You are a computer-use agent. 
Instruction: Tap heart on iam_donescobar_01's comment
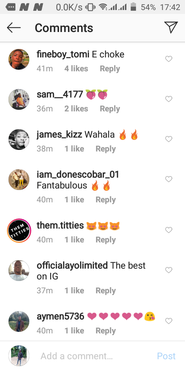169,179
